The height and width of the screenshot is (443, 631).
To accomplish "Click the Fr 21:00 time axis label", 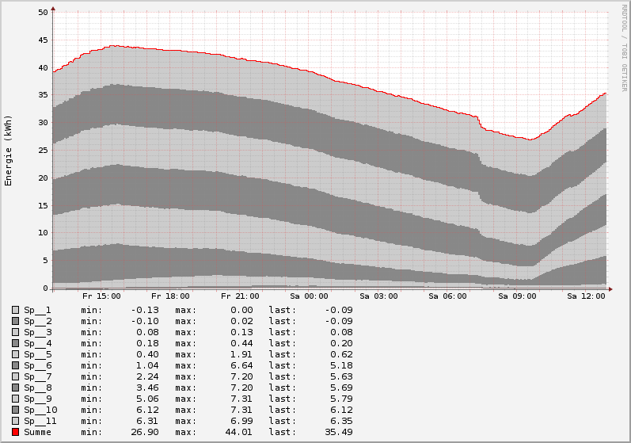I will 245,296.
